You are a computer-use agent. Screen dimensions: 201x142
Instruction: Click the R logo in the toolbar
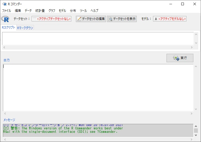pyautogui.click(x=5, y=19)
